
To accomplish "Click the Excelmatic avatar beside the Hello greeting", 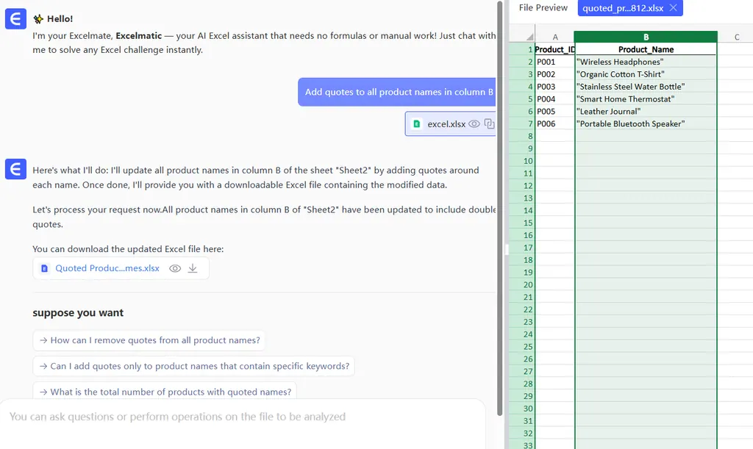I will click(15, 19).
